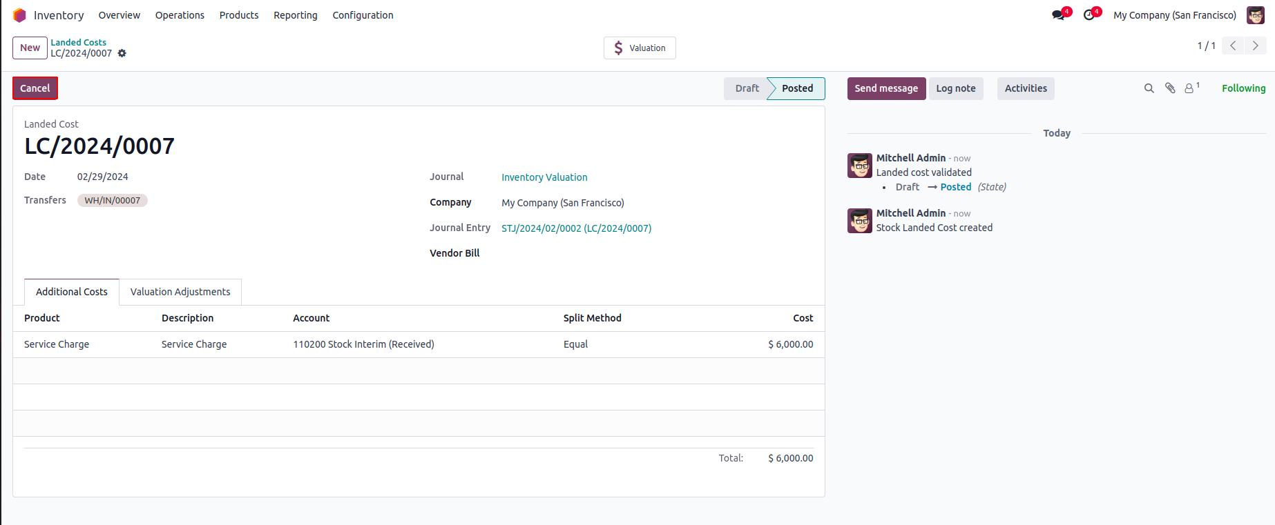Show followers list icon

click(x=1190, y=88)
